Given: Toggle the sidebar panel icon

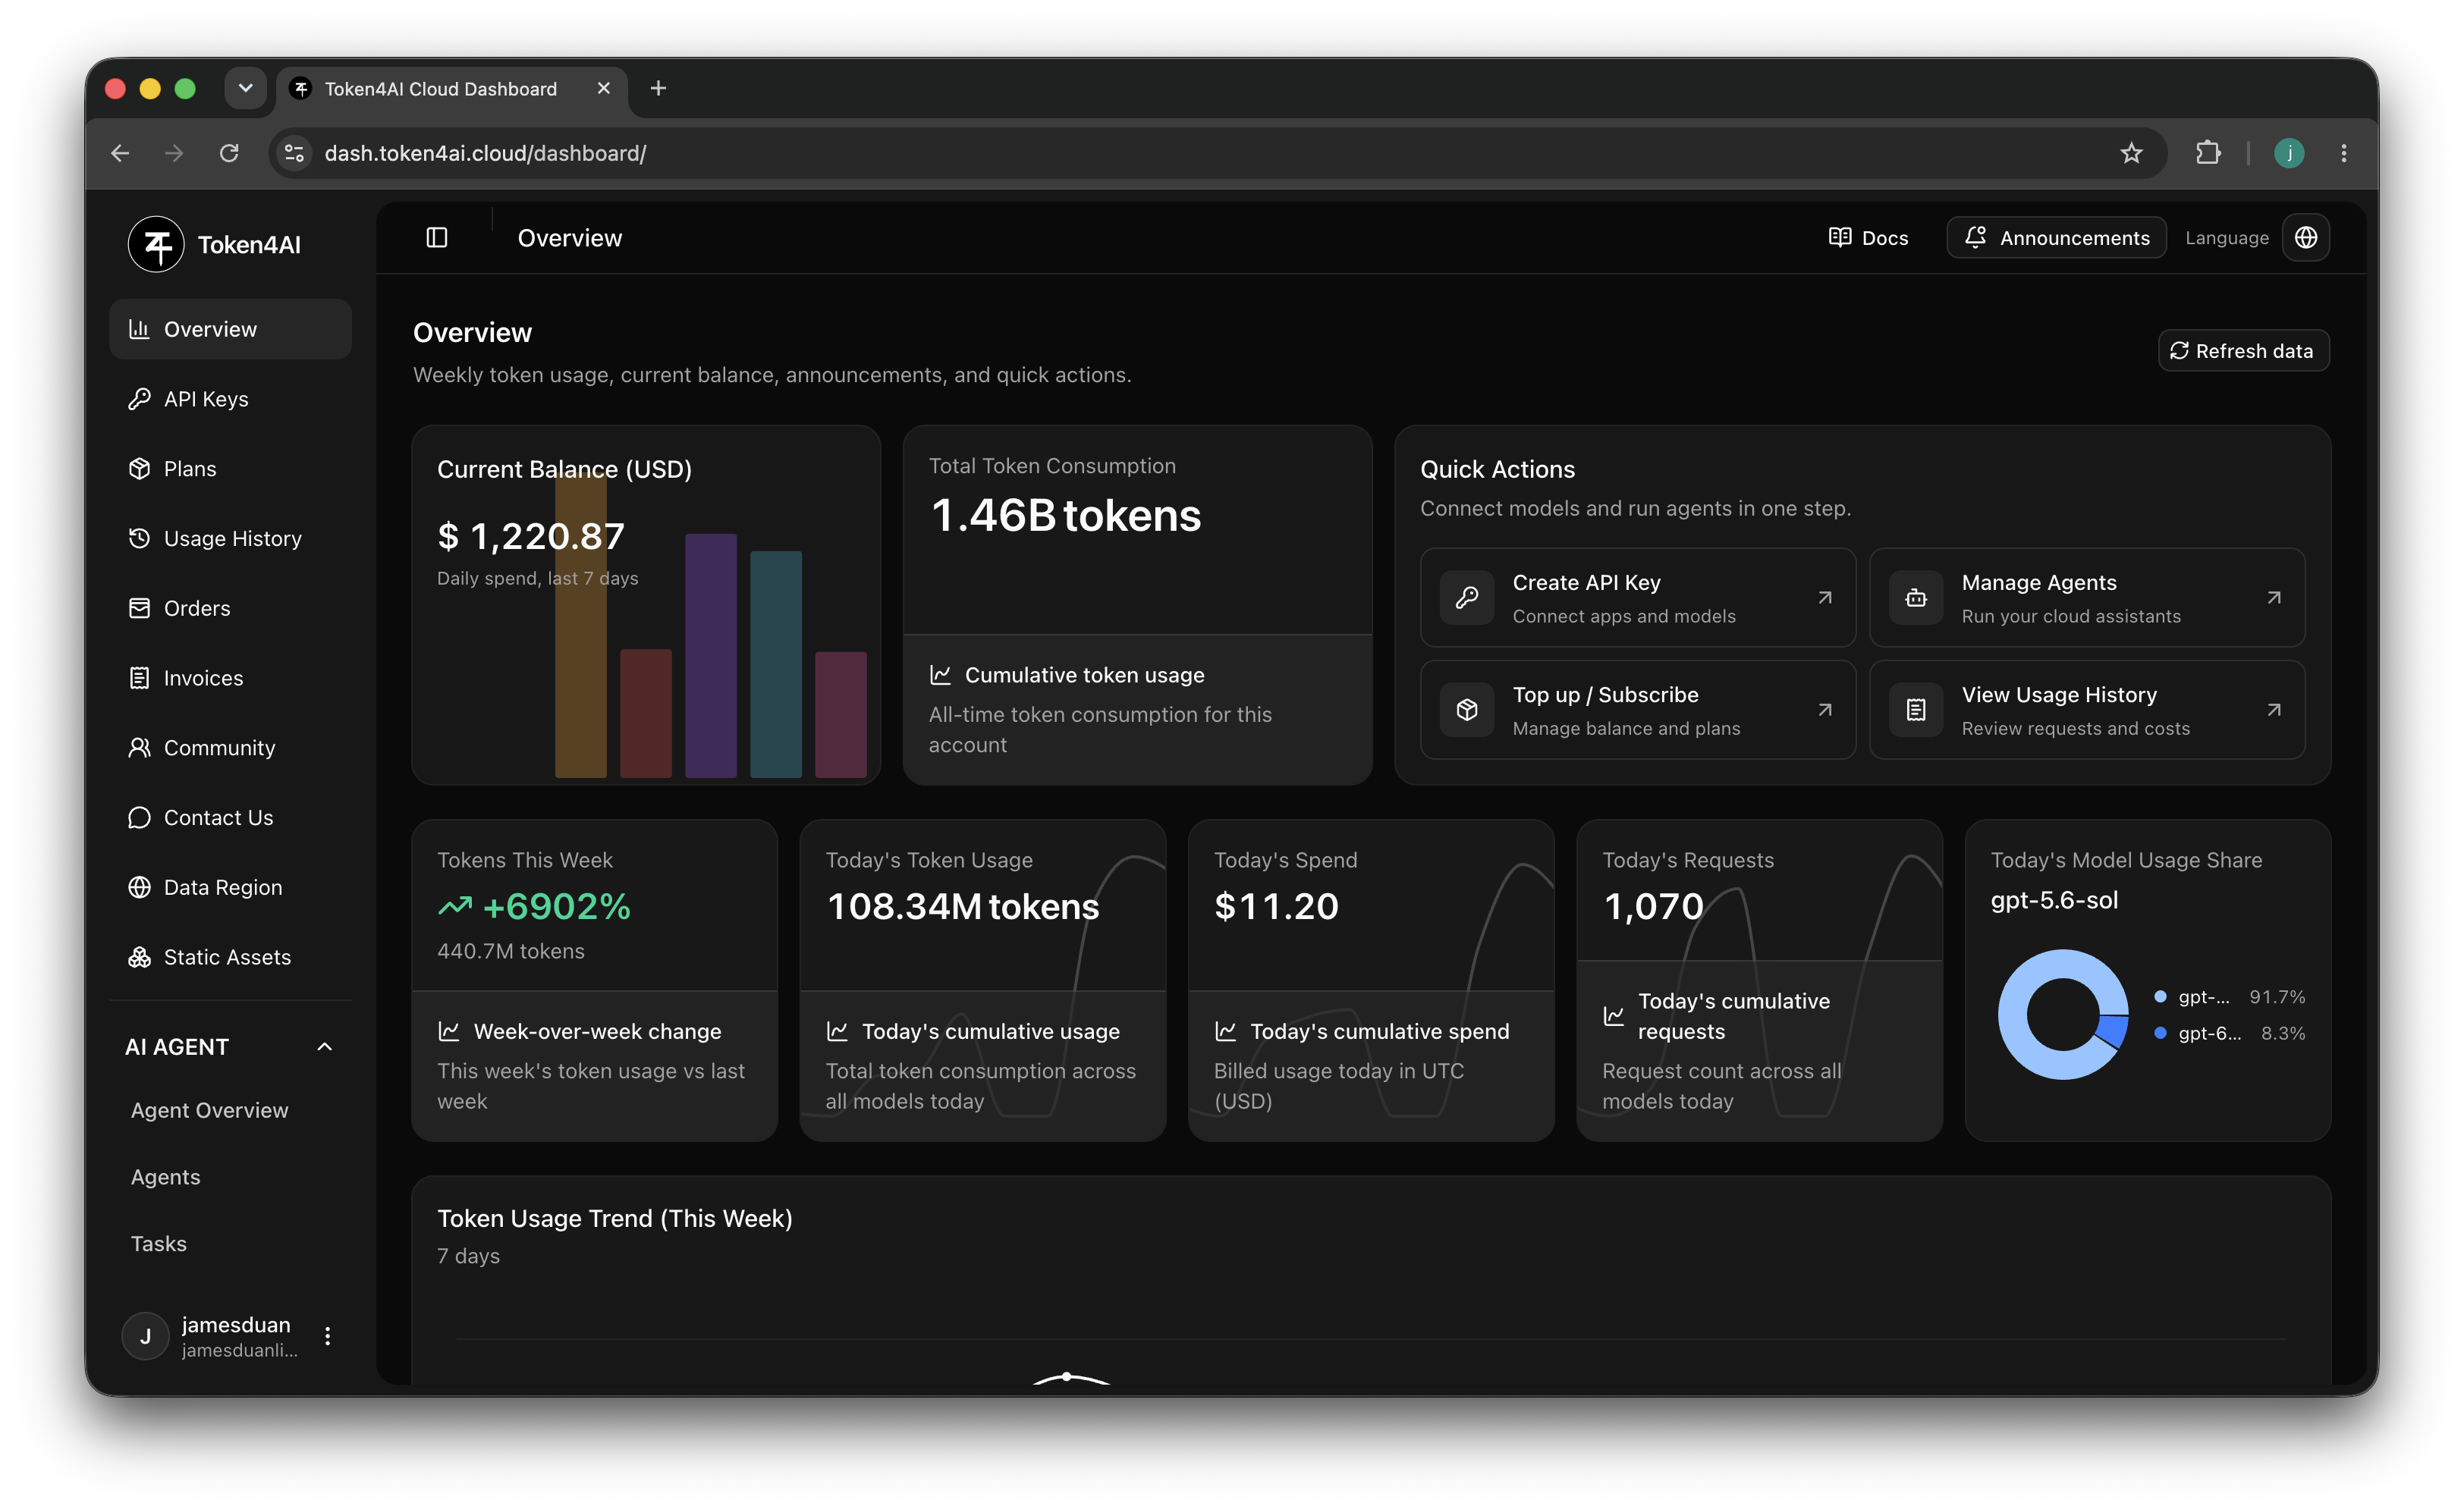Looking at the screenshot, I should click(x=436, y=237).
